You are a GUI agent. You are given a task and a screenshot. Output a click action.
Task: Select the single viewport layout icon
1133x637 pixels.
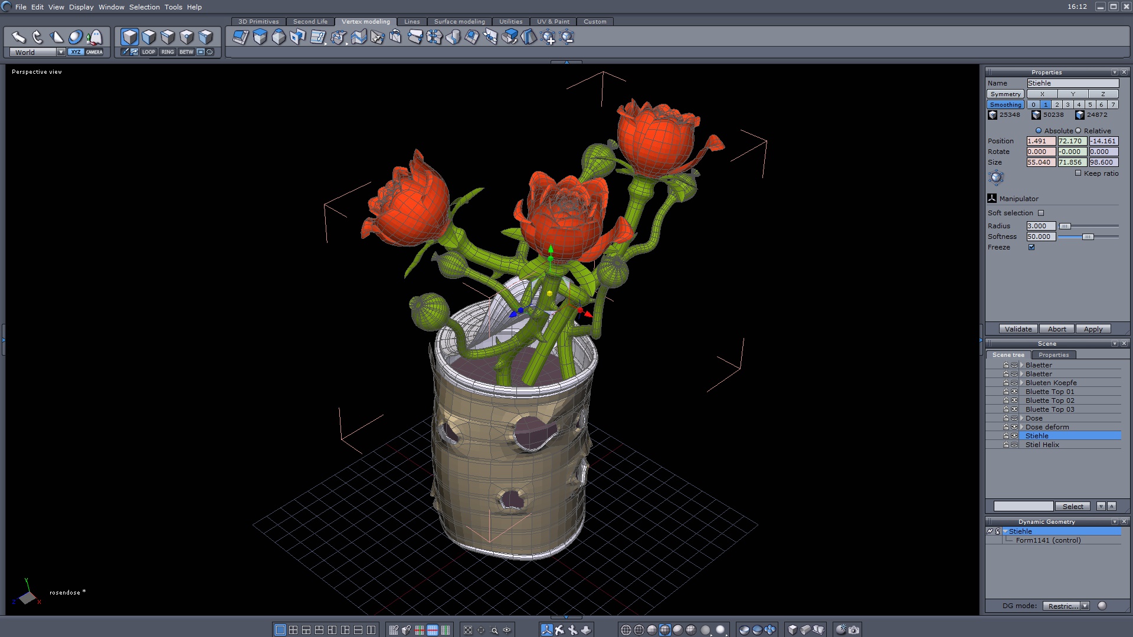click(x=280, y=630)
